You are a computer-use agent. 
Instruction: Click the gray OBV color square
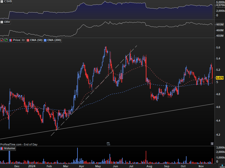(x=2, y=22)
